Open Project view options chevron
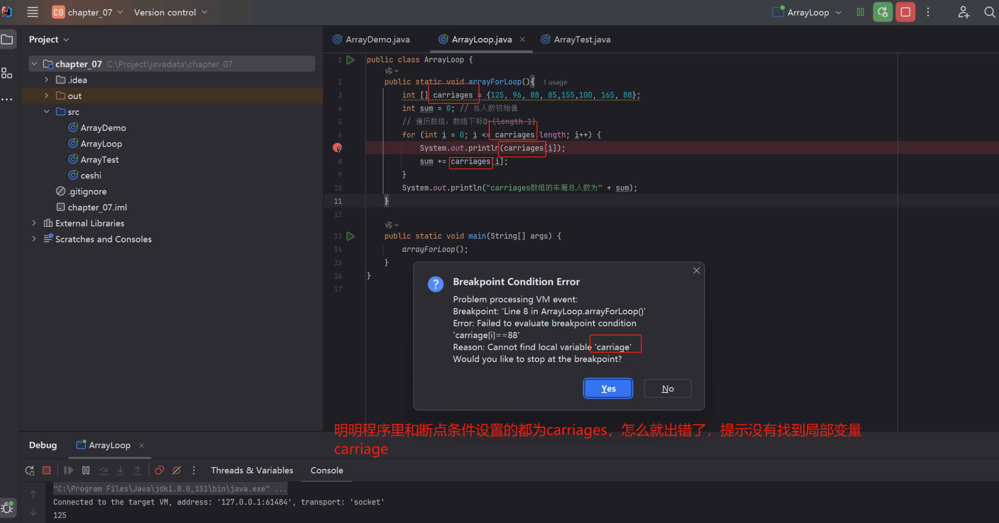 point(66,40)
